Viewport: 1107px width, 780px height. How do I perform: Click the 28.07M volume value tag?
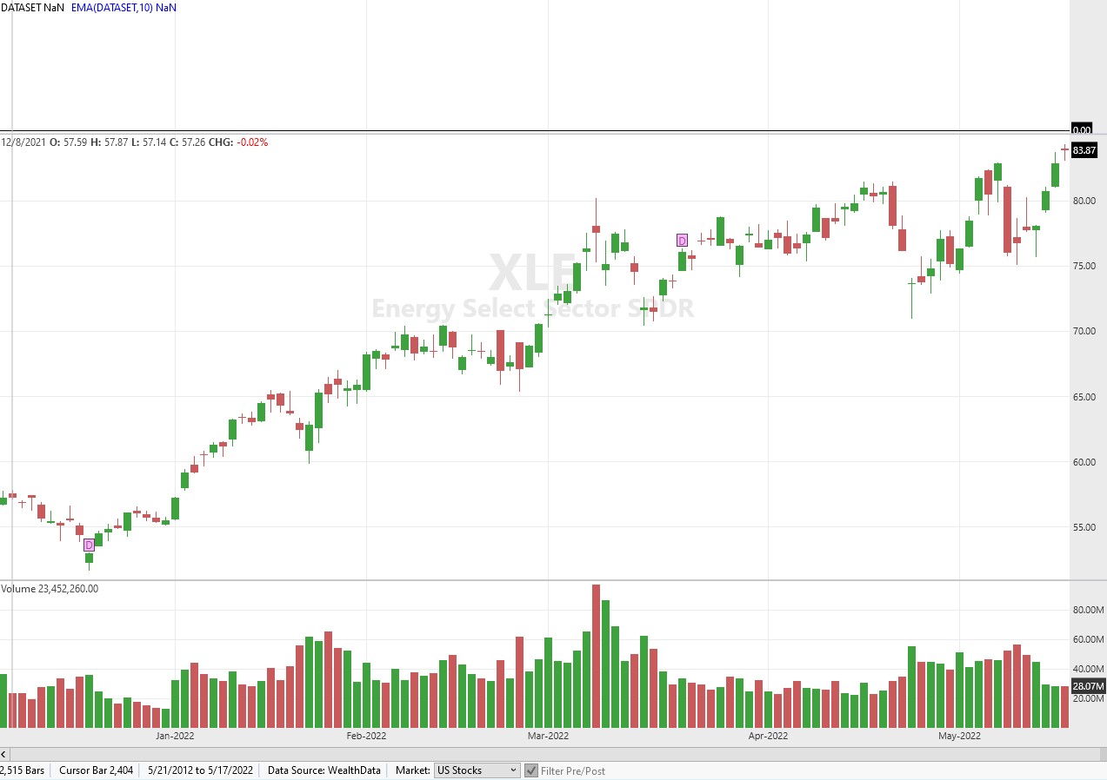pos(1087,686)
